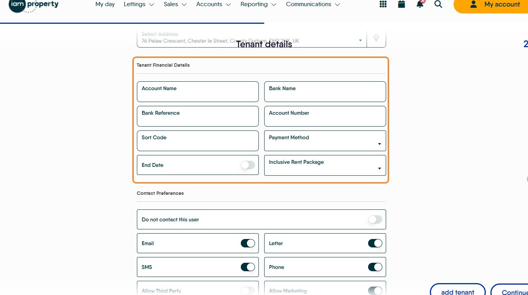Screen dimensions: 528x295
Task: Focus the Sort Code input
Action: pyautogui.click(x=197, y=141)
